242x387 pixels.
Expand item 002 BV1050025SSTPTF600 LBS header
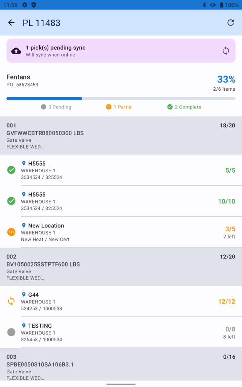(x=121, y=267)
